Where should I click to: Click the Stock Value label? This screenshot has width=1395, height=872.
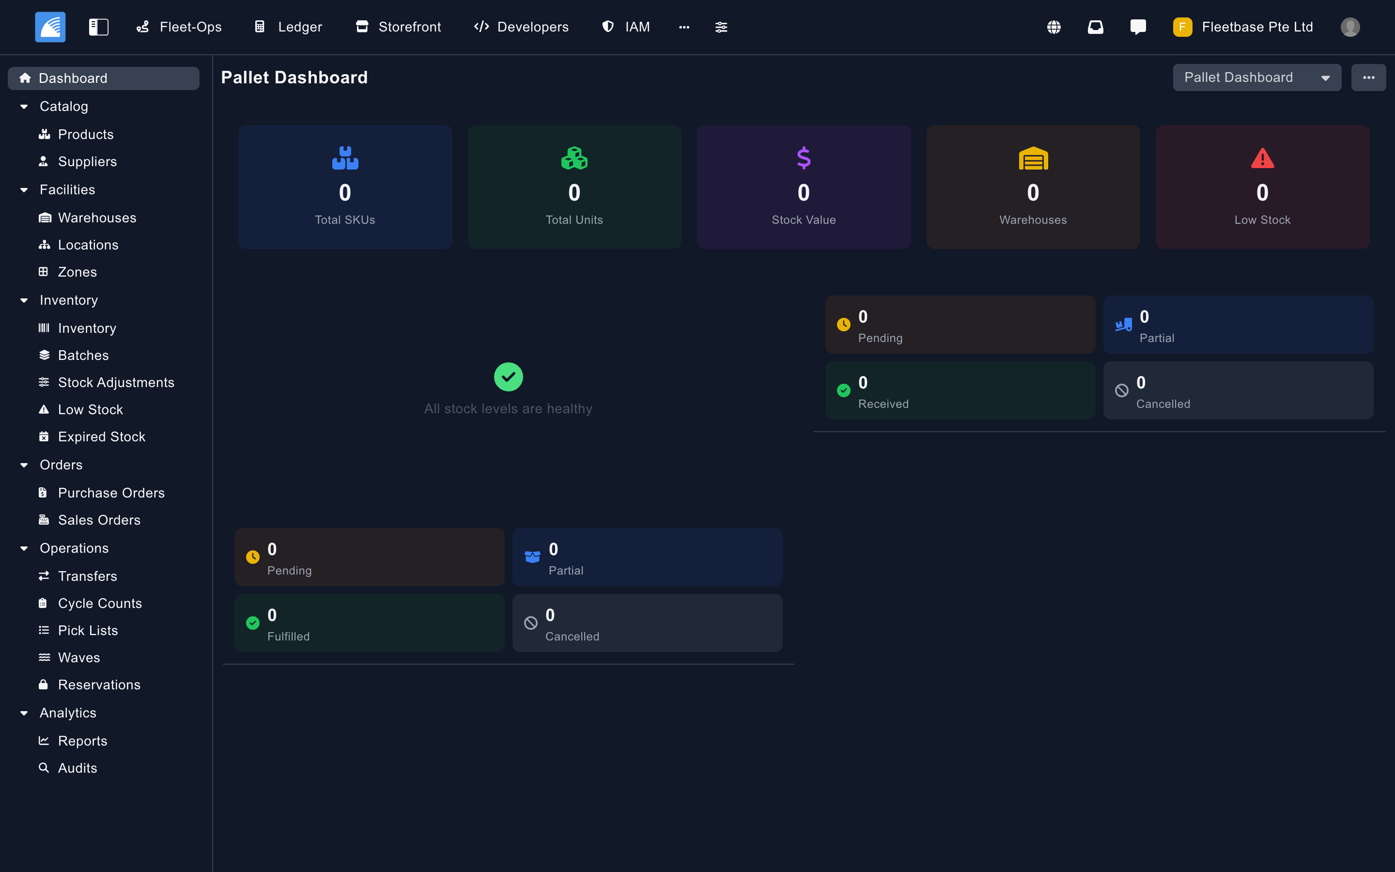coord(804,220)
